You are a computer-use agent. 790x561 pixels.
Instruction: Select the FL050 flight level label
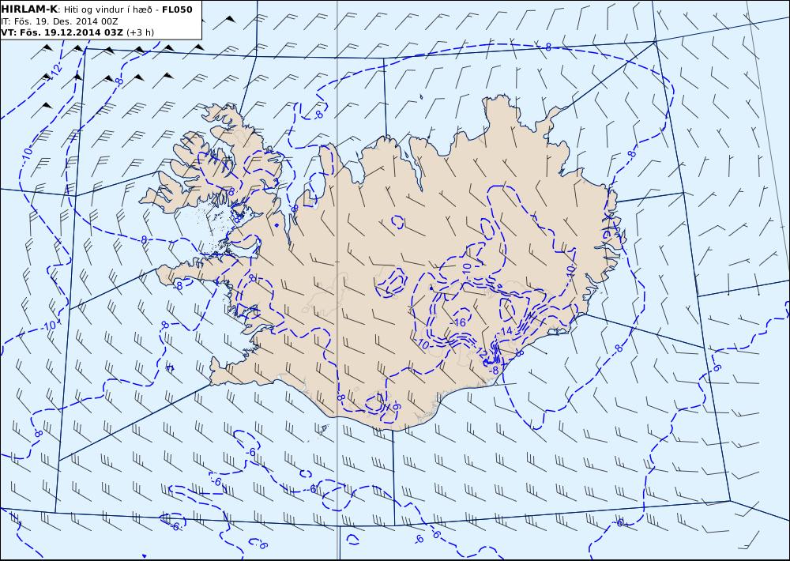(x=177, y=9)
